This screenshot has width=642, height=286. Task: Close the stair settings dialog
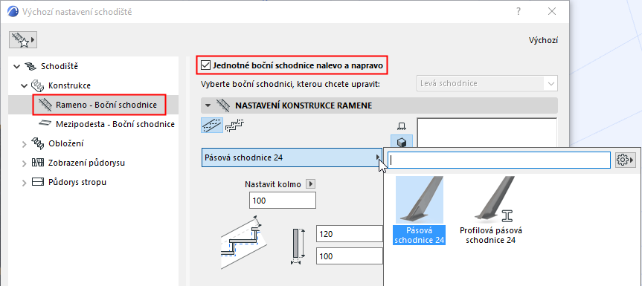pos(552,11)
